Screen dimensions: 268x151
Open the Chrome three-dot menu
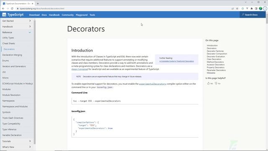click(265, 8)
